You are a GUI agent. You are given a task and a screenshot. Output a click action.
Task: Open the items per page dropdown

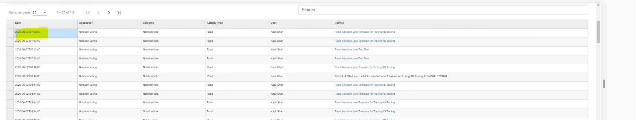pos(40,13)
